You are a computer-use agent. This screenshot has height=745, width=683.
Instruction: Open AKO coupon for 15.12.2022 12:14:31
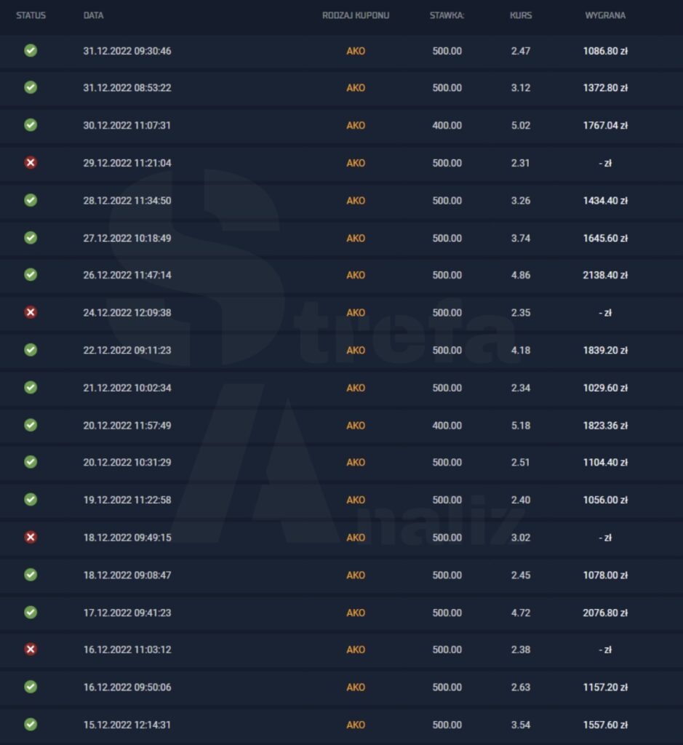(x=356, y=725)
